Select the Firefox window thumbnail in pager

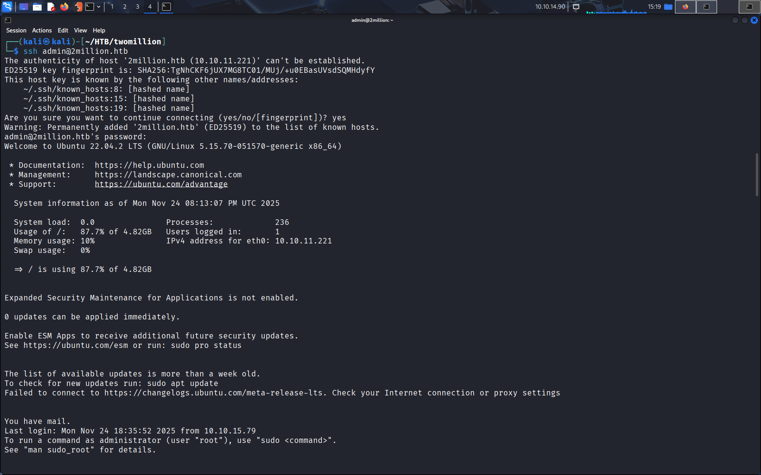pyautogui.click(x=685, y=7)
